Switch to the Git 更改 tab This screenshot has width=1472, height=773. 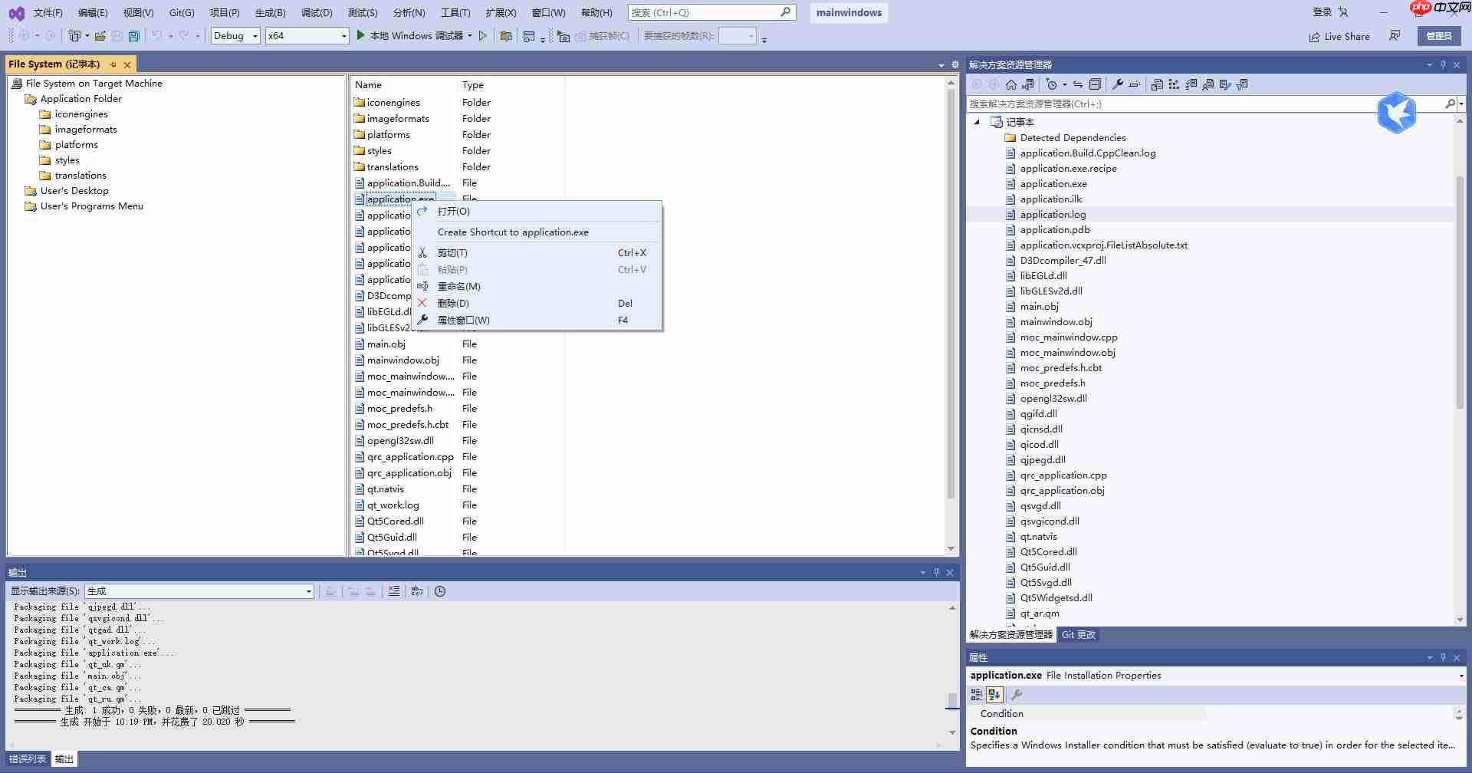[1078, 634]
